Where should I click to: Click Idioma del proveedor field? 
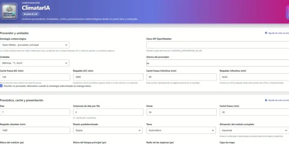coord(217,63)
